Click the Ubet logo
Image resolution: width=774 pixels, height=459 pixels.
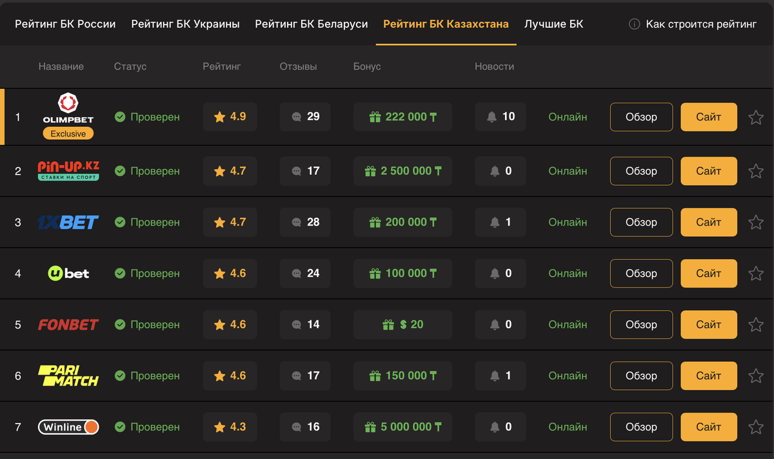68,273
